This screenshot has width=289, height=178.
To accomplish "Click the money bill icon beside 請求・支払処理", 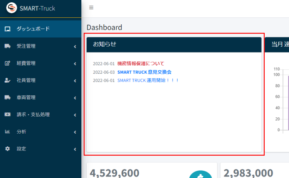I will click(7, 115).
